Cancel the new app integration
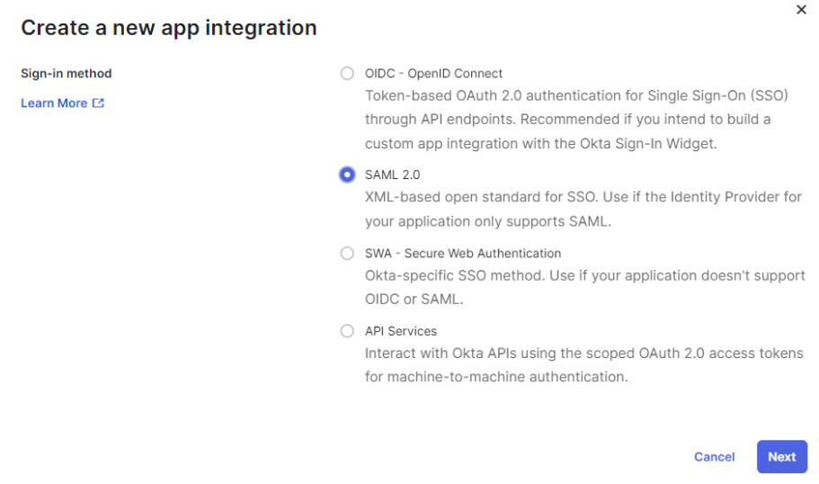 click(x=714, y=457)
